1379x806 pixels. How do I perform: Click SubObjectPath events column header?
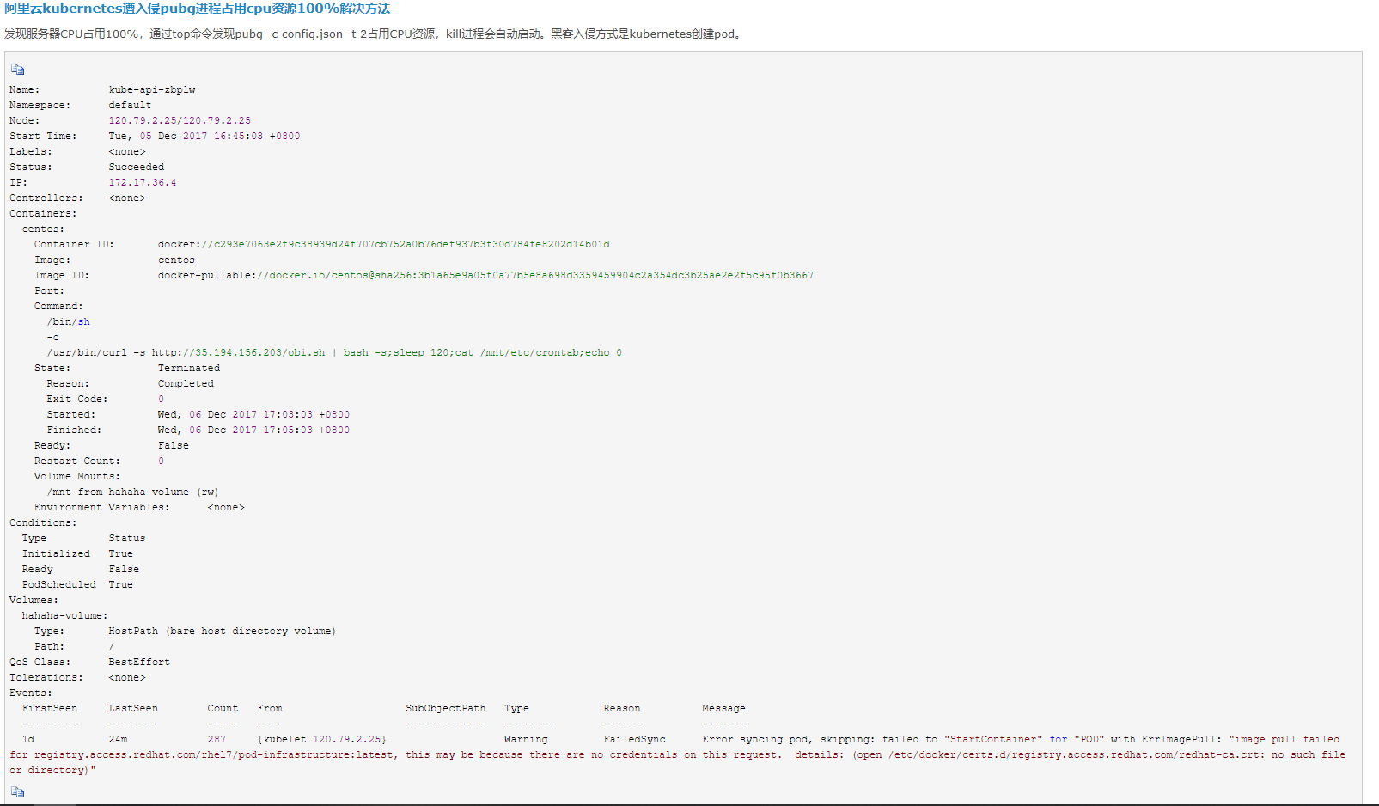[x=446, y=708]
